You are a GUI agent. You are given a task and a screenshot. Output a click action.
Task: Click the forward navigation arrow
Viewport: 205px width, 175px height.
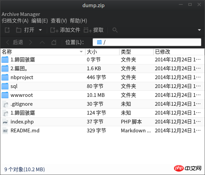pyautogui.click(x=31, y=42)
